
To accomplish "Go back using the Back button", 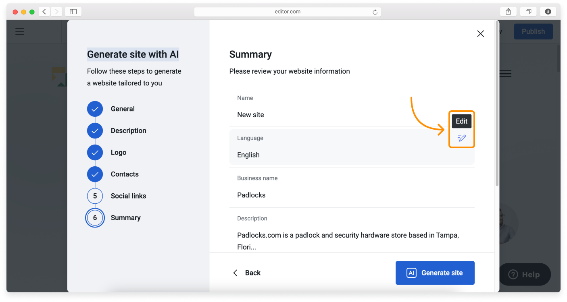I will (x=247, y=273).
